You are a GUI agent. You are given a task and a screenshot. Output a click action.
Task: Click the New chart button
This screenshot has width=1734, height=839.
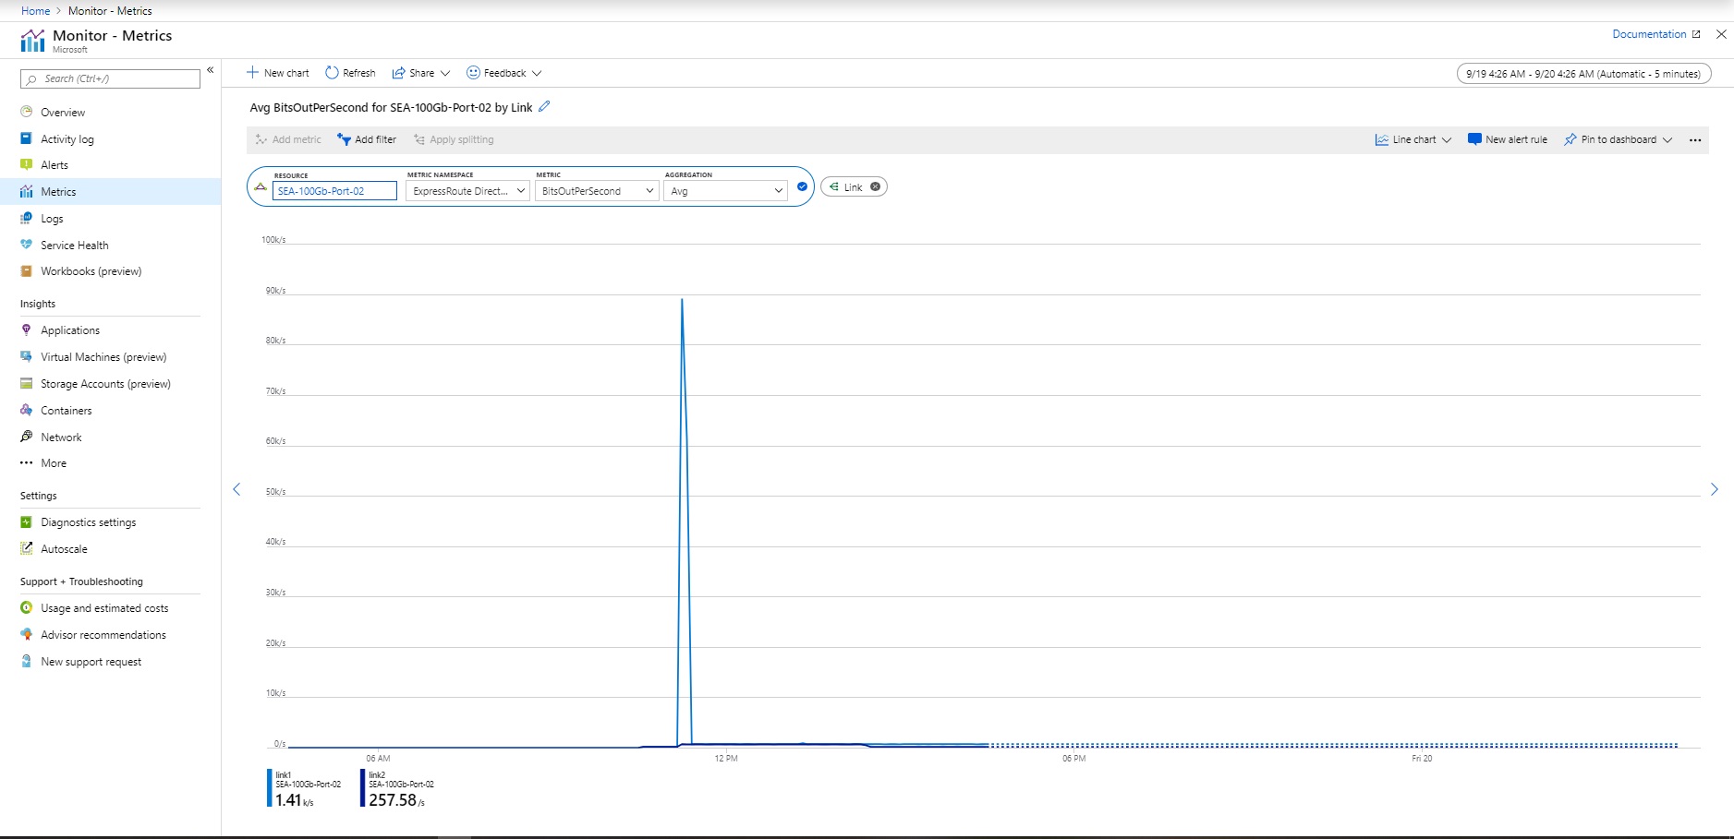pos(277,72)
